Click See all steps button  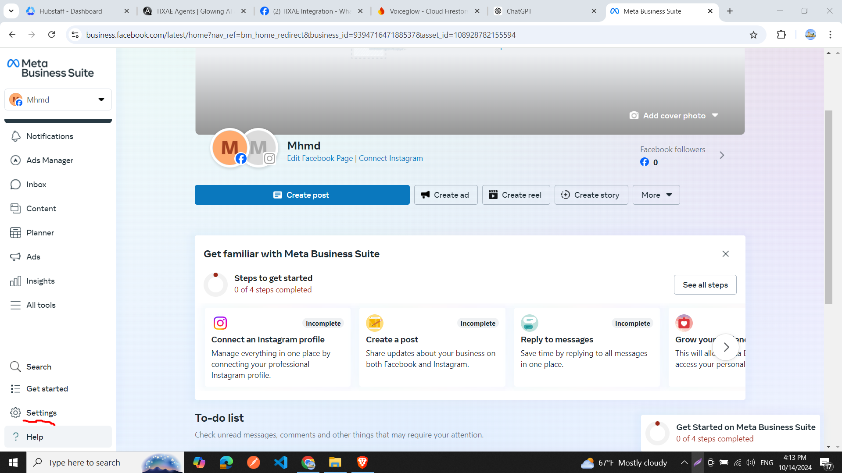[705, 285]
